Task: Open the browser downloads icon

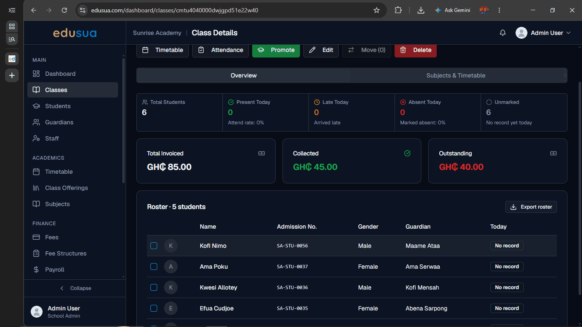Action: click(x=421, y=10)
